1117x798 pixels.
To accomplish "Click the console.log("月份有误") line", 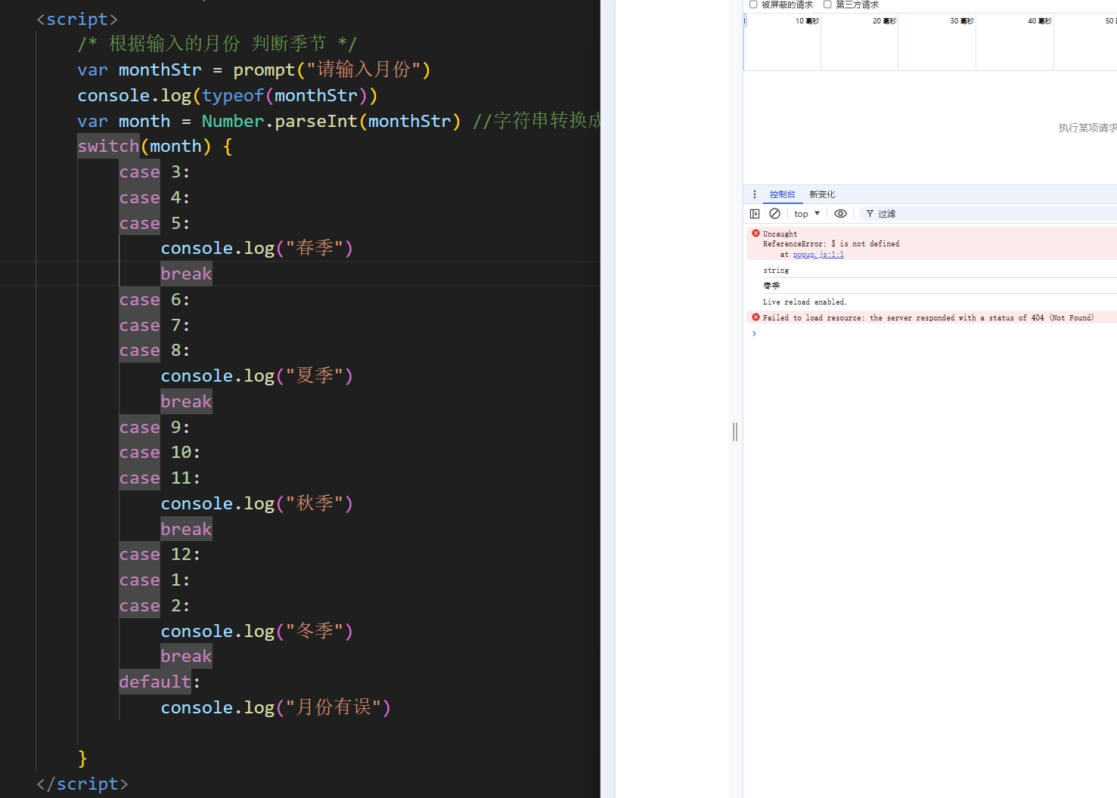I will (x=276, y=708).
